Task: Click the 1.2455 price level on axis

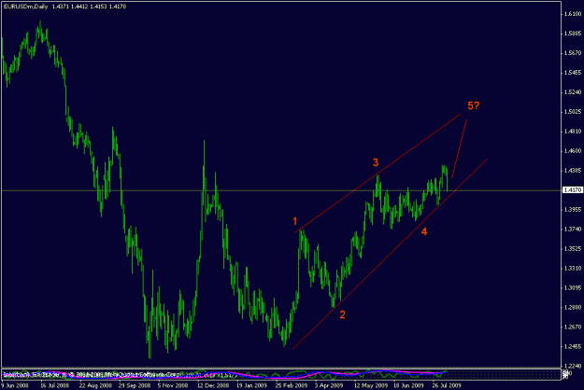Action: point(573,346)
